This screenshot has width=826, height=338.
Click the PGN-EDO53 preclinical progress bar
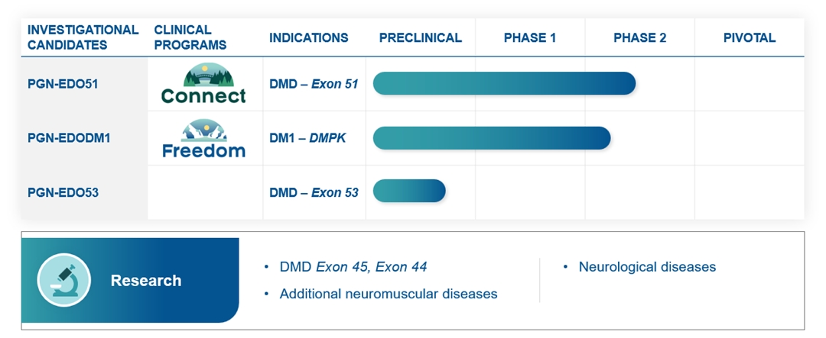pyautogui.click(x=409, y=191)
